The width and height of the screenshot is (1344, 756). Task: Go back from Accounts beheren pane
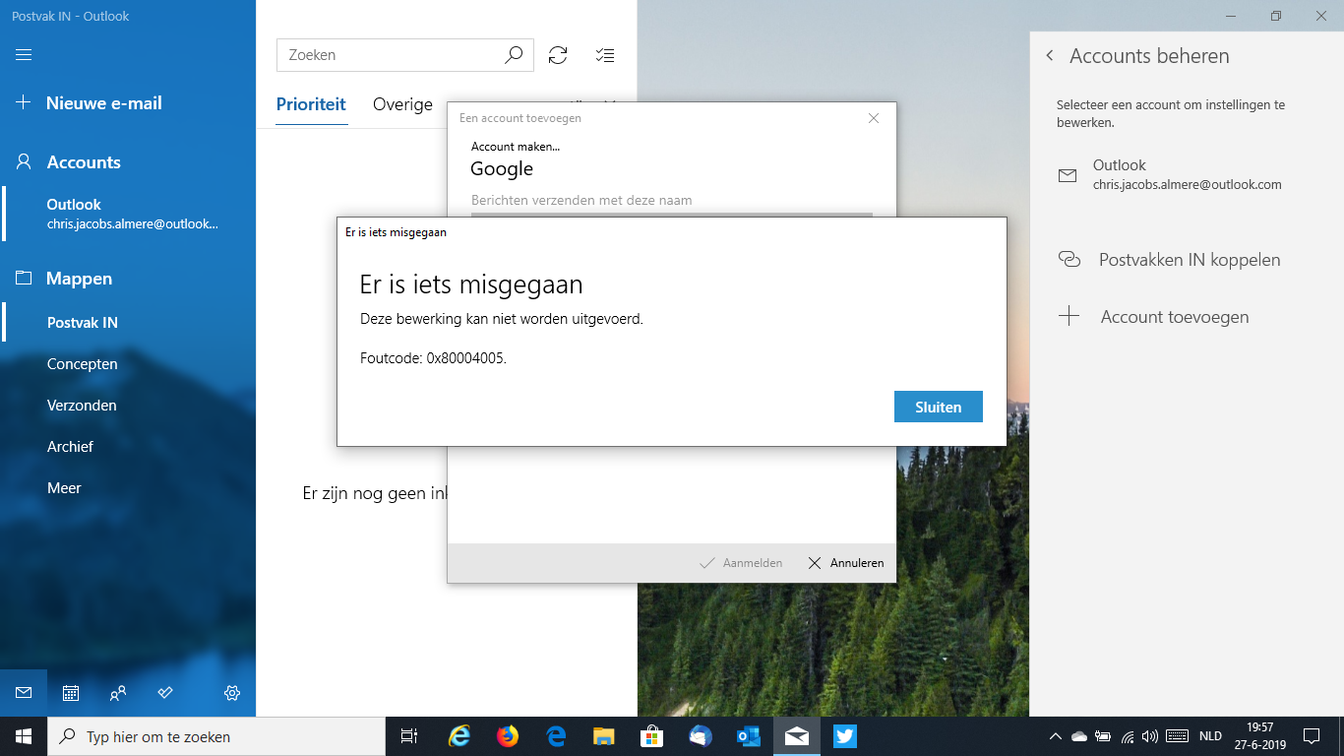point(1050,56)
